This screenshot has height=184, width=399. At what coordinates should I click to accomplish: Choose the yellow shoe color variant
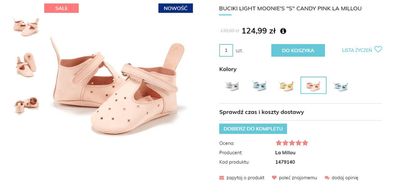pyautogui.click(x=286, y=85)
